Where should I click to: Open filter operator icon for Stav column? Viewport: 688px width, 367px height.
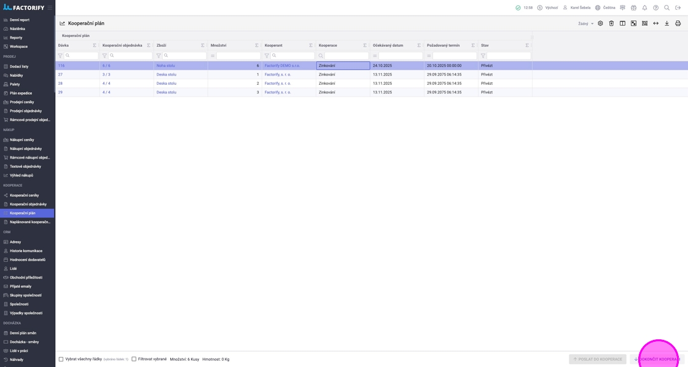(x=483, y=56)
